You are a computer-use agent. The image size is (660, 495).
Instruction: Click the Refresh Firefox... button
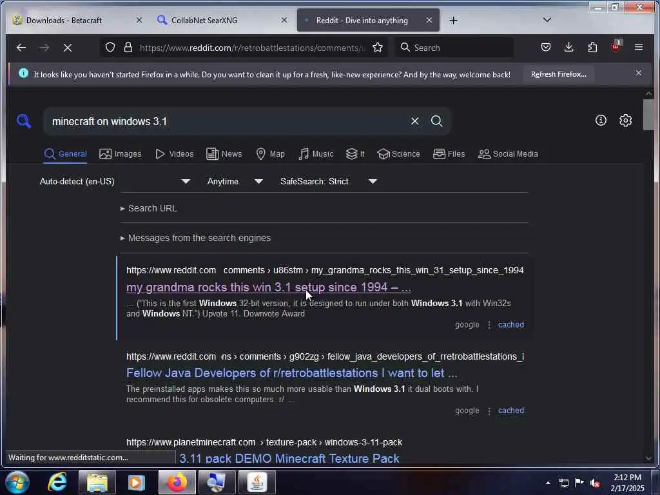point(559,74)
